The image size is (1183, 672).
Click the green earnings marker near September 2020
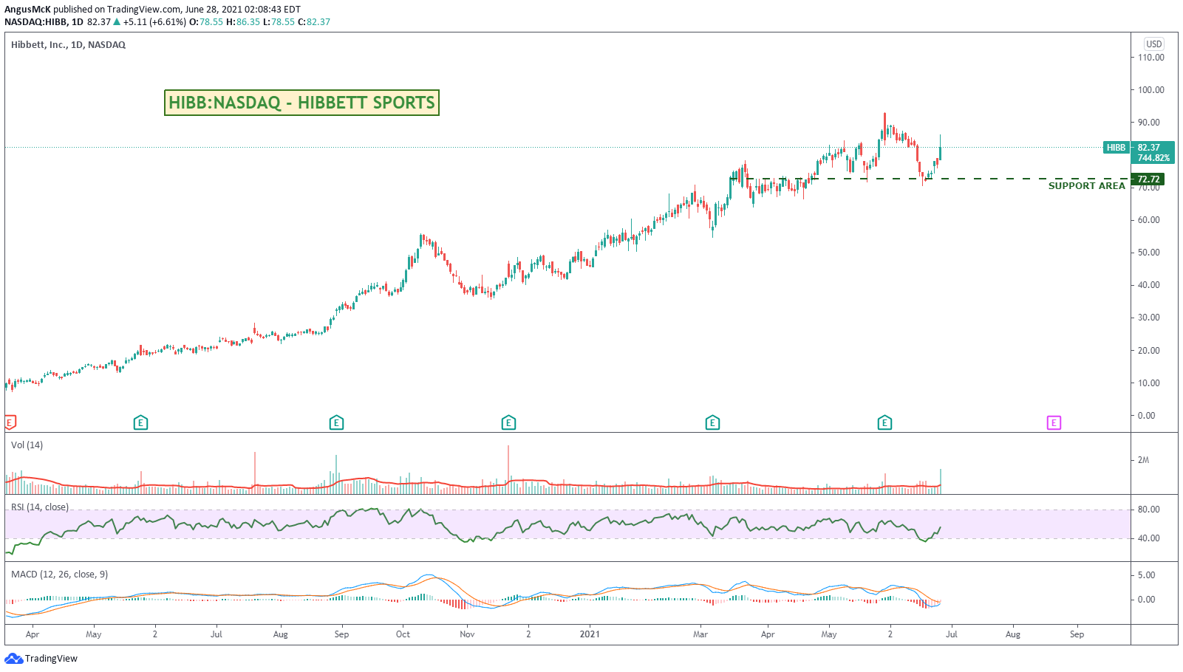pos(336,422)
